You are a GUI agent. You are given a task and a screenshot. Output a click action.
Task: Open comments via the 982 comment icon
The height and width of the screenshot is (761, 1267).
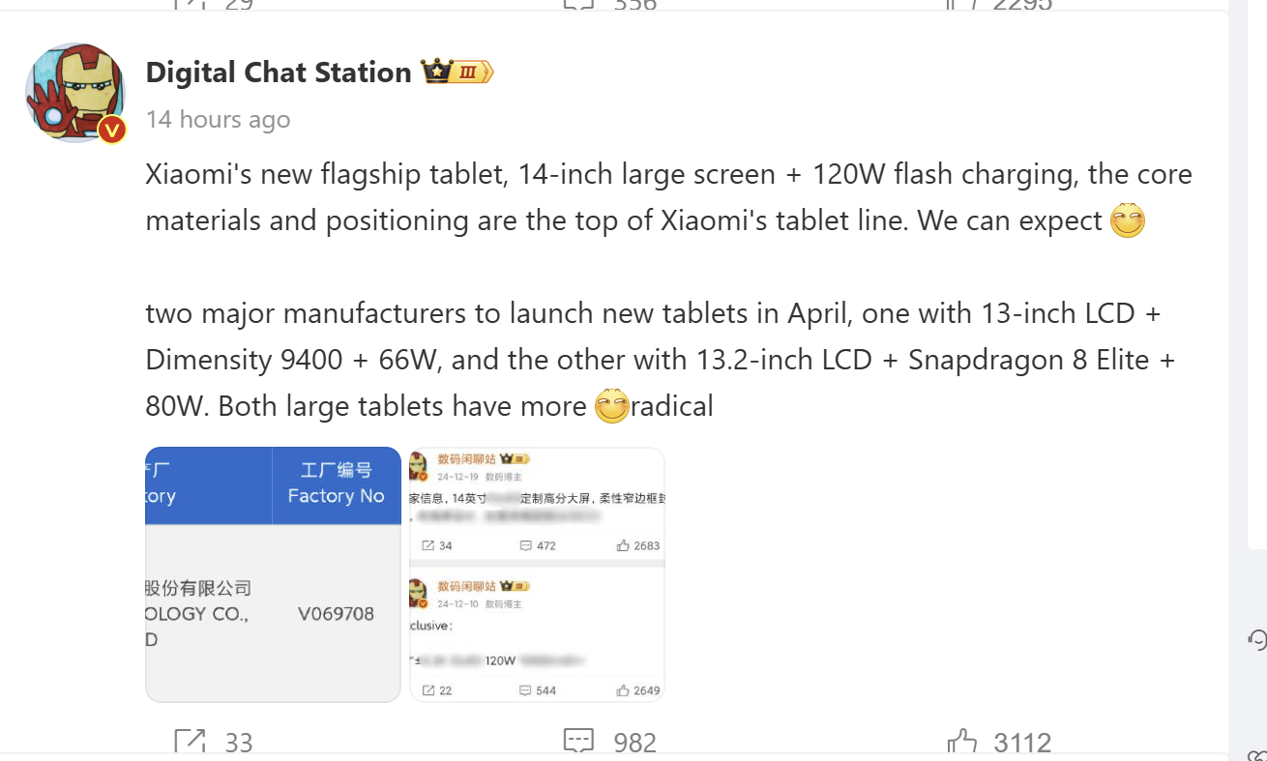point(578,742)
